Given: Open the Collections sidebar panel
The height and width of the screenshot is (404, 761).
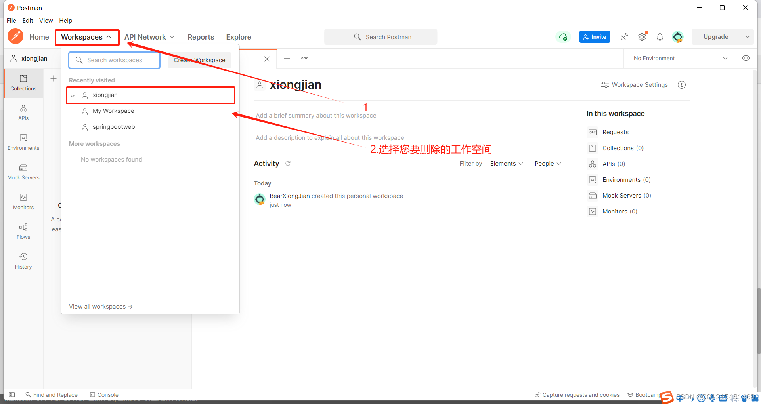Looking at the screenshot, I should pyautogui.click(x=23, y=83).
